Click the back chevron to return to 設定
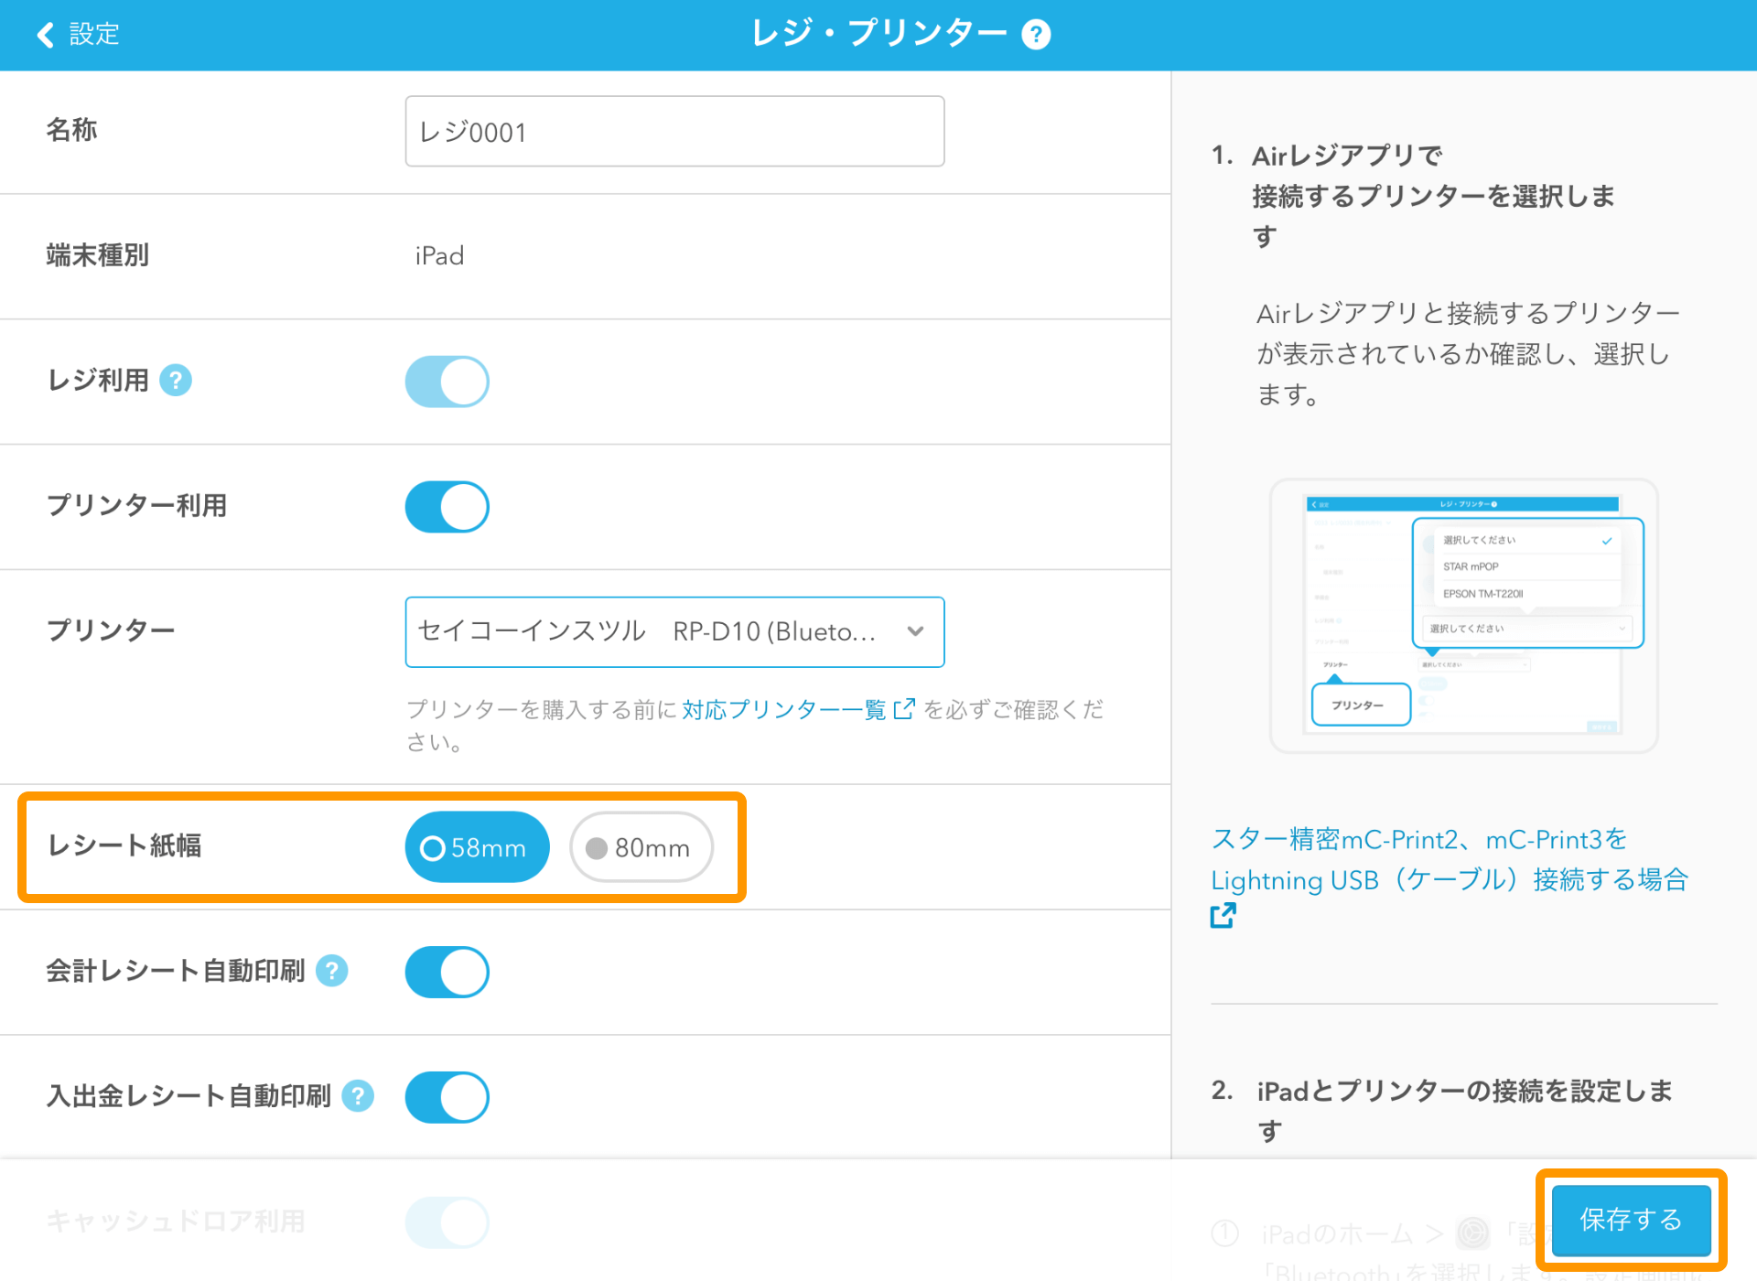This screenshot has height=1281, width=1757. click(x=43, y=34)
